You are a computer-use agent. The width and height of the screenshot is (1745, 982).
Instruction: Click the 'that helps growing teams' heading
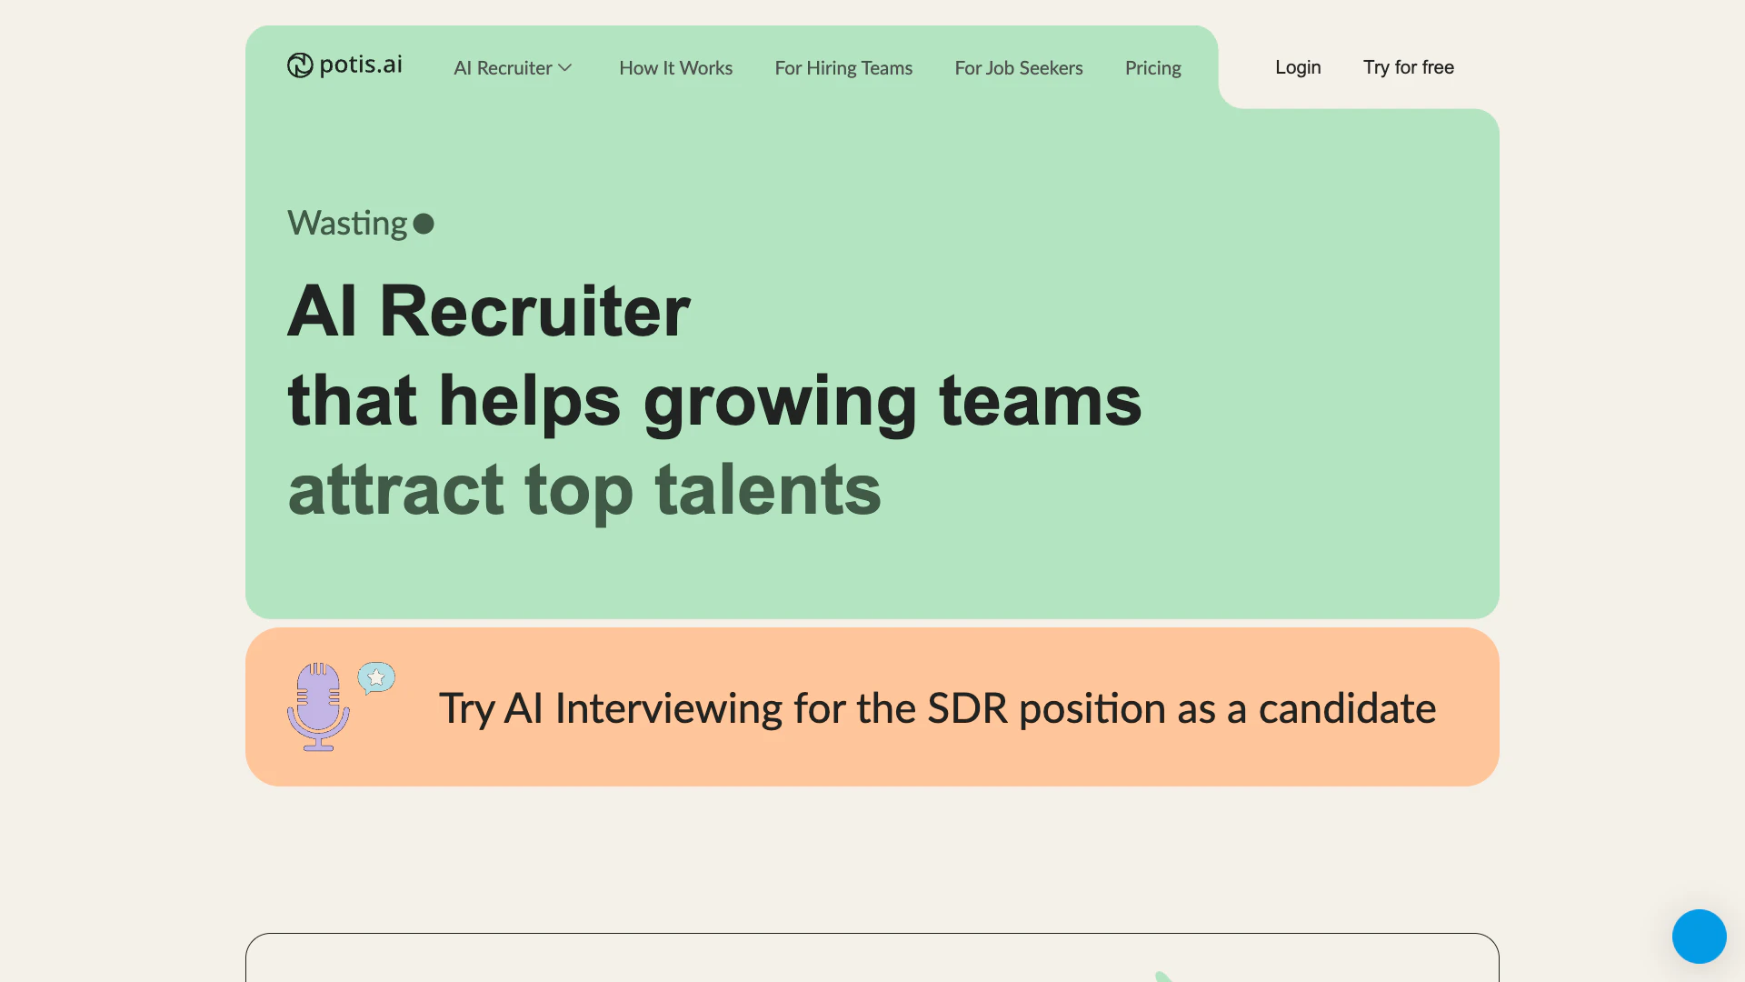[x=714, y=400]
